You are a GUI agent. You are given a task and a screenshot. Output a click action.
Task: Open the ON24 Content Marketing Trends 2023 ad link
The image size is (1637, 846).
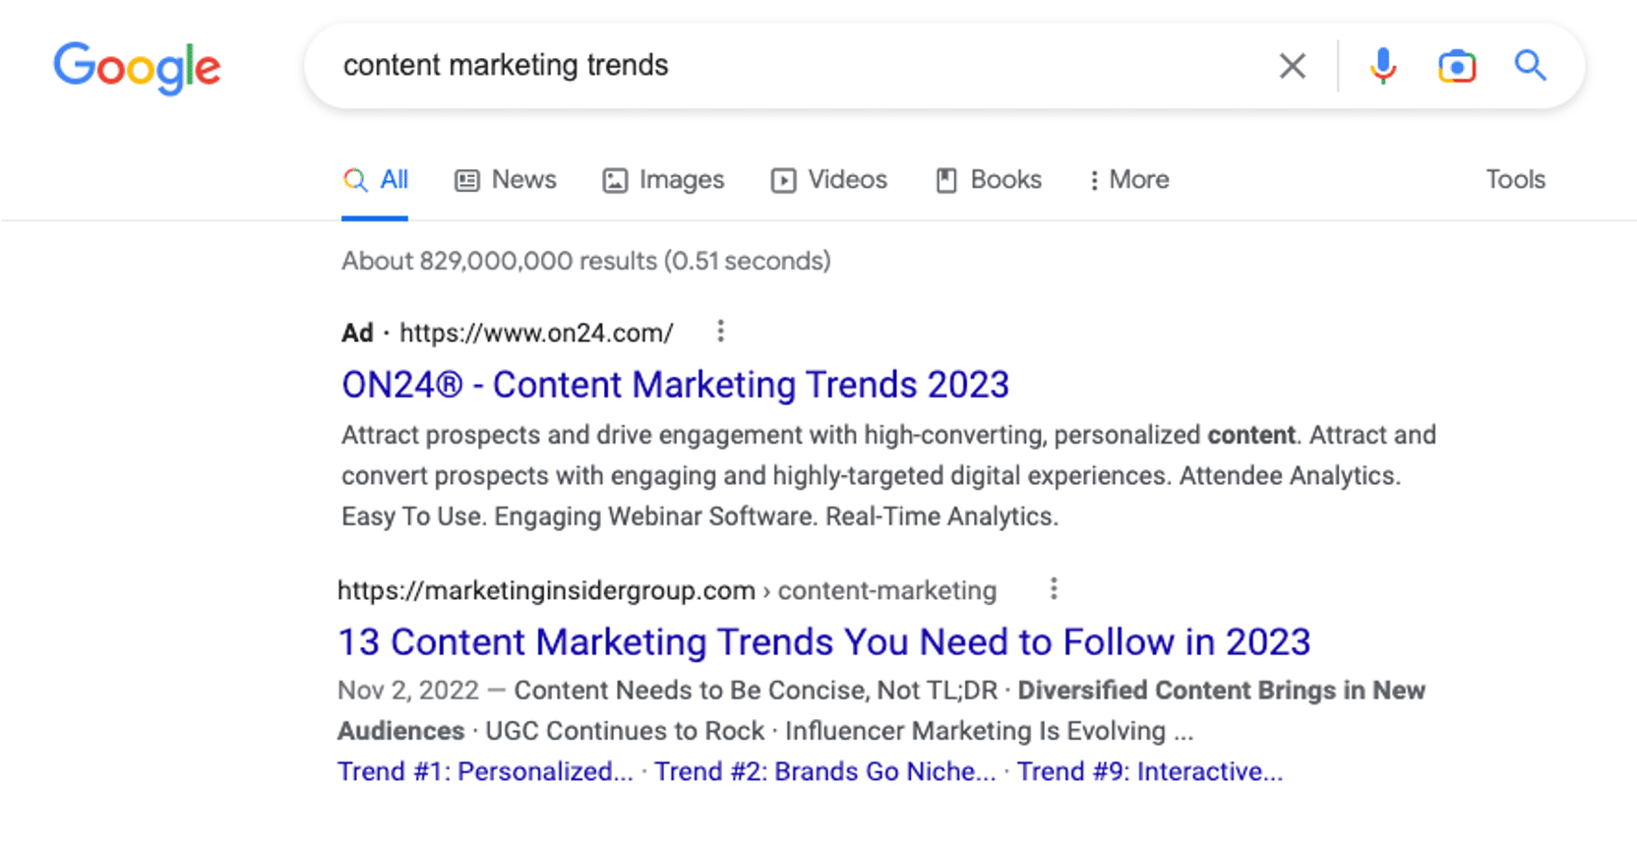coord(675,385)
